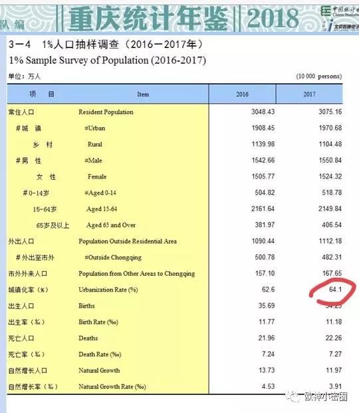
Task: Select Male 2017 value 1550.84
Action: click(x=330, y=160)
